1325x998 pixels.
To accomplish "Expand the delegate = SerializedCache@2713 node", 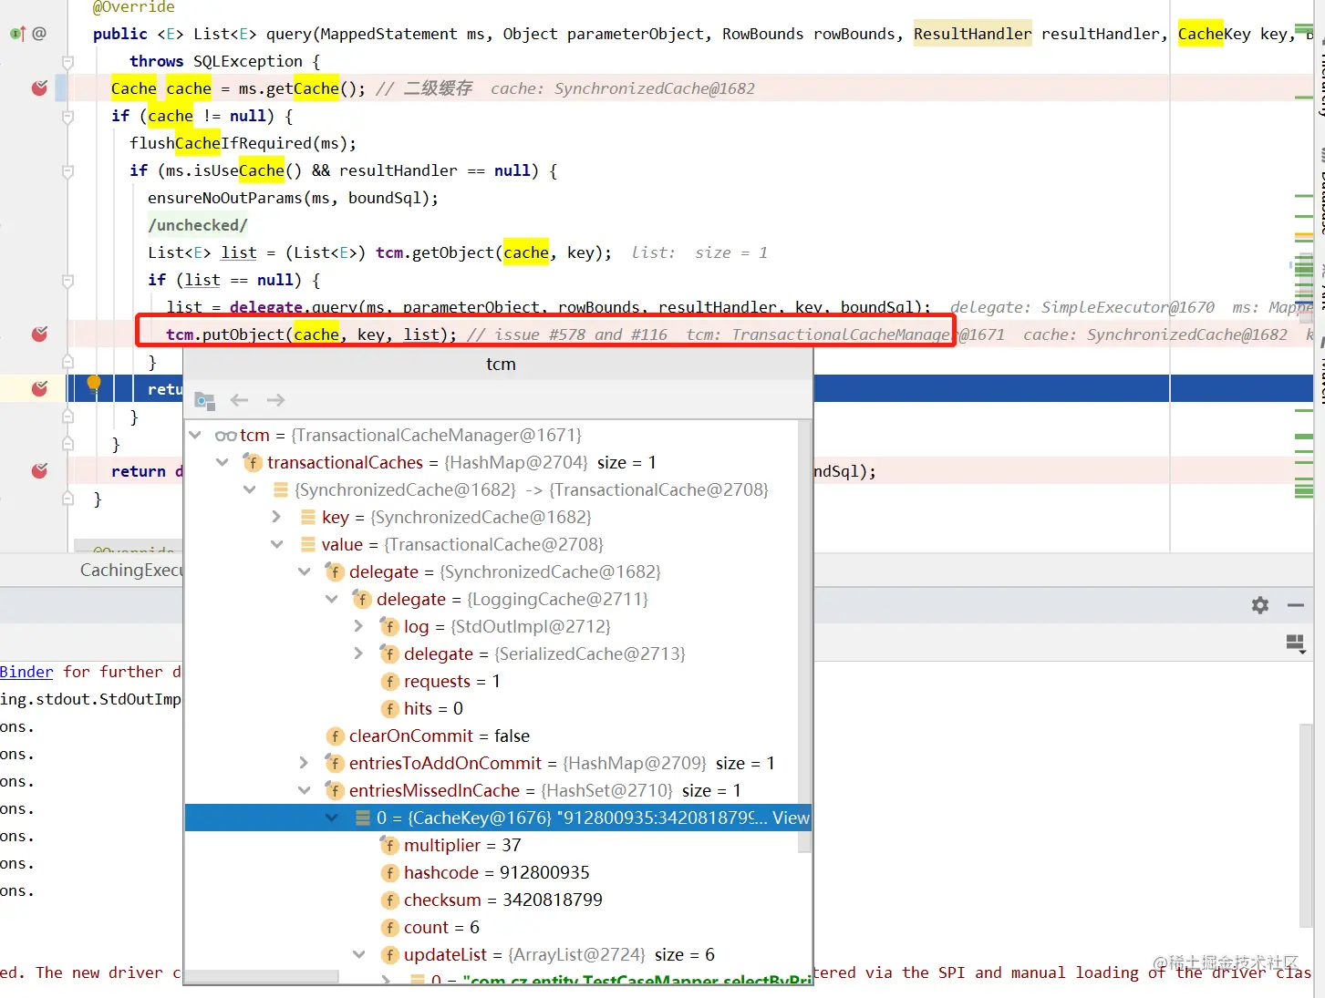I will tap(359, 654).
